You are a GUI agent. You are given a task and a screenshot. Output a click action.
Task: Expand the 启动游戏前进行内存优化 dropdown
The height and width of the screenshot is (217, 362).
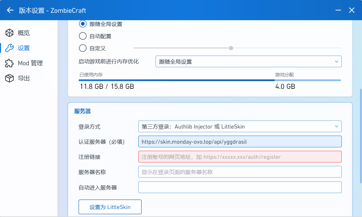click(248, 62)
